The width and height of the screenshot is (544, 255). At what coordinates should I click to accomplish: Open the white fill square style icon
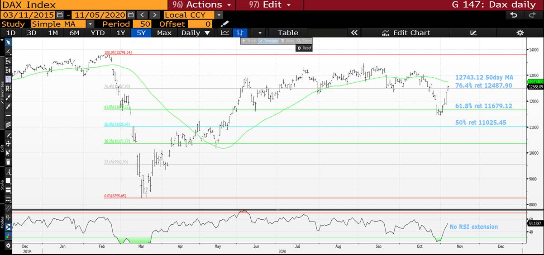pyautogui.click(x=8, y=181)
